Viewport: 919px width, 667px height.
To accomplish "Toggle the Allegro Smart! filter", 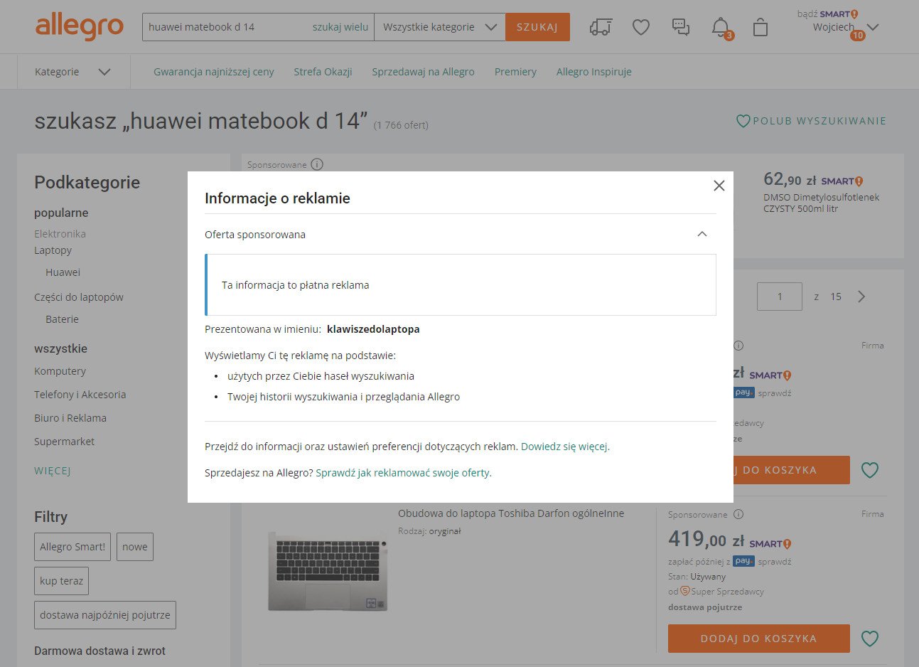I will point(72,547).
